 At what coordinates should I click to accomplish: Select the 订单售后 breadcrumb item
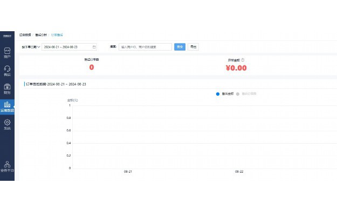(57, 35)
